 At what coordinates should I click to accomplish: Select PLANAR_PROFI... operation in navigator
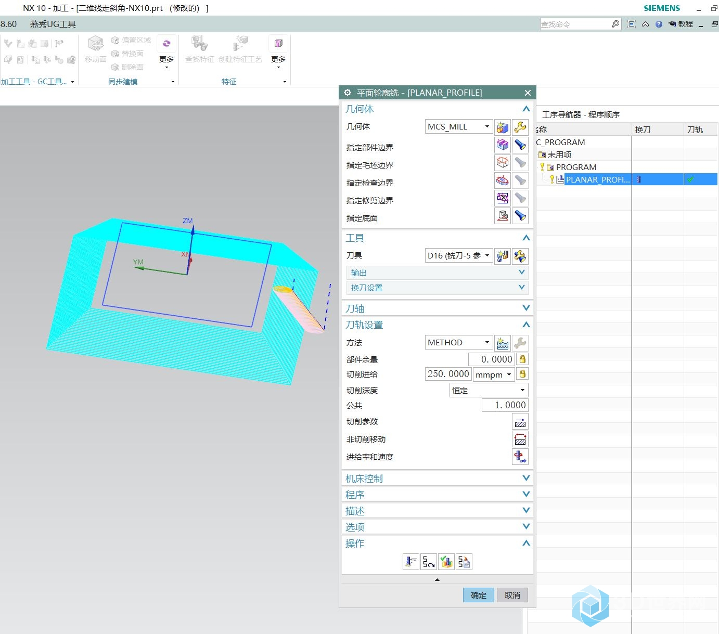pos(597,179)
